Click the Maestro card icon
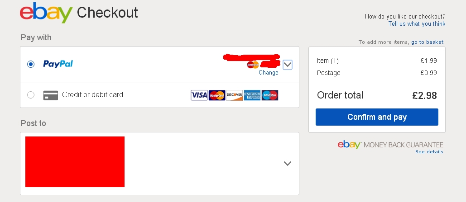This screenshot has height=202, width=466. point(270,95)
